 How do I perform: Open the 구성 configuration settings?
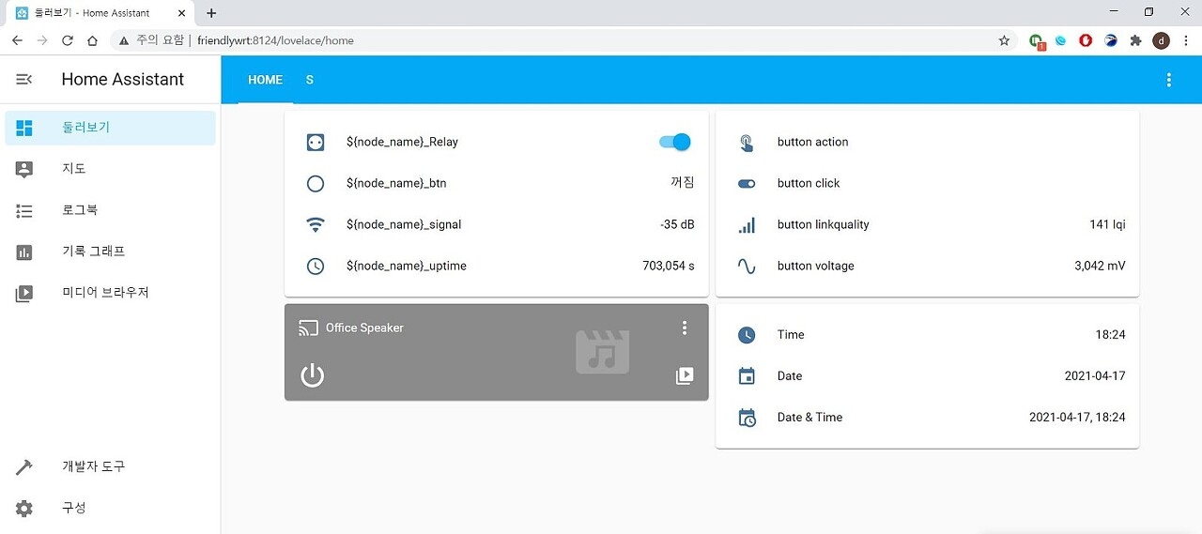tap(74, 508)
